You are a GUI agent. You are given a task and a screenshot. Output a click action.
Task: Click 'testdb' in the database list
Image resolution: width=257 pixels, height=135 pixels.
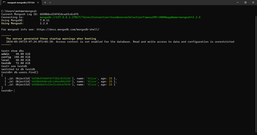(6, 63)
